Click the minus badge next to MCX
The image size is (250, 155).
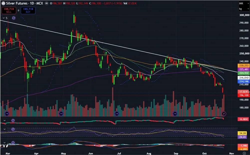tap(46, 3)
